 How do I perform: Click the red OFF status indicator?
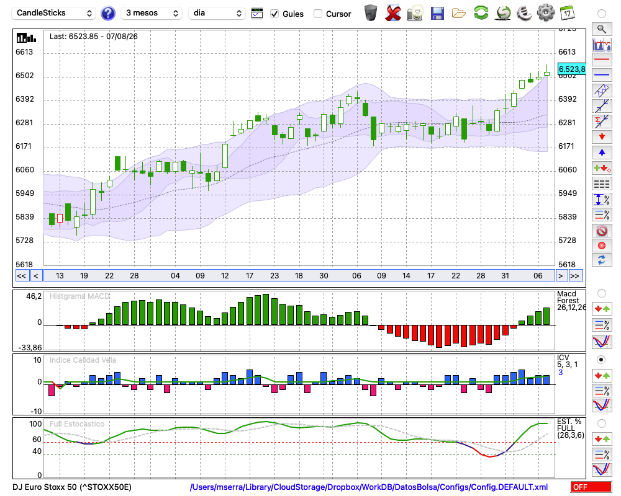(591, 487)
